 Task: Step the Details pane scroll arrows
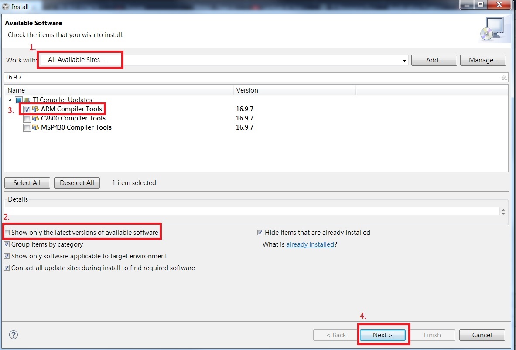coord(503,212)
